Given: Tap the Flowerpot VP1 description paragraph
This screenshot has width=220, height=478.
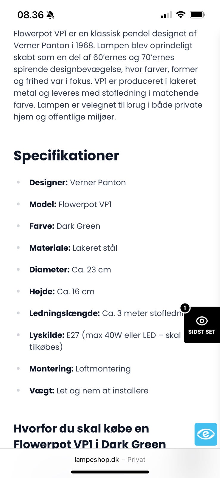Looking at the screenshot, I should (108, 75).
